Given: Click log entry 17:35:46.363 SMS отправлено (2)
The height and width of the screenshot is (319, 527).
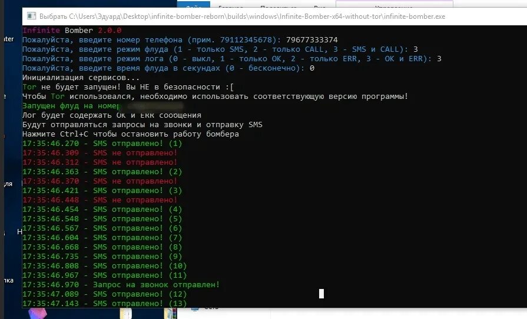Looking at the screenshot, I should pyautogui.click(x=102, y=172).
